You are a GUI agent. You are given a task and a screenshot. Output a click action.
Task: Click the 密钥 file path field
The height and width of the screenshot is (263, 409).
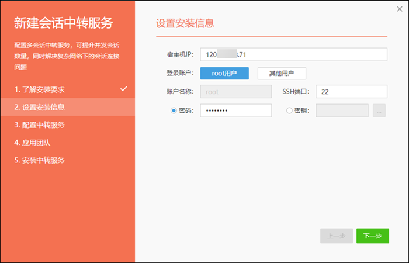(342, 110)
